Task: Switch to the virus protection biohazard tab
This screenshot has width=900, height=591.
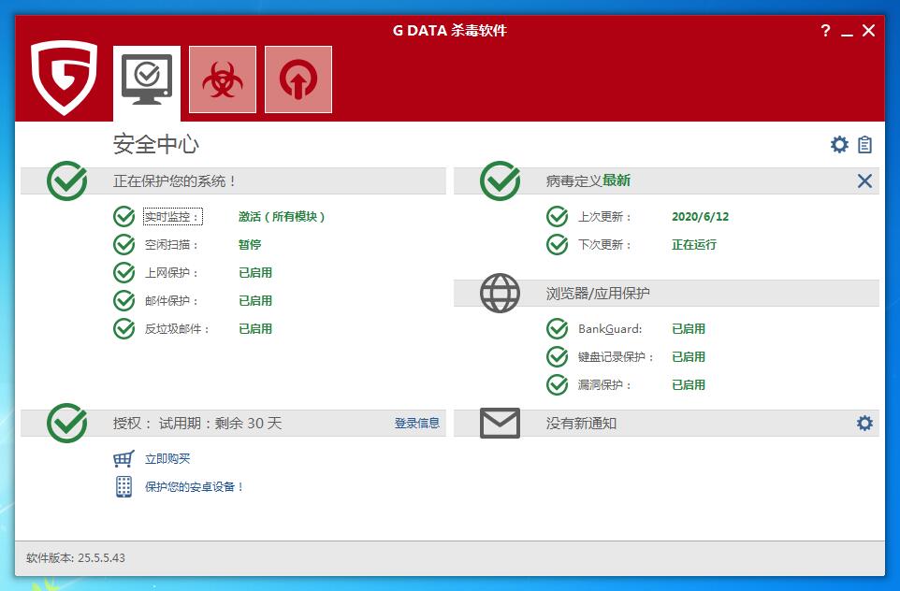Action: pos(223,79)
